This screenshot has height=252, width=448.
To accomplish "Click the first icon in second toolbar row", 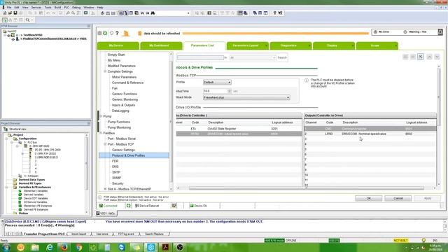I will pos(5,20).
